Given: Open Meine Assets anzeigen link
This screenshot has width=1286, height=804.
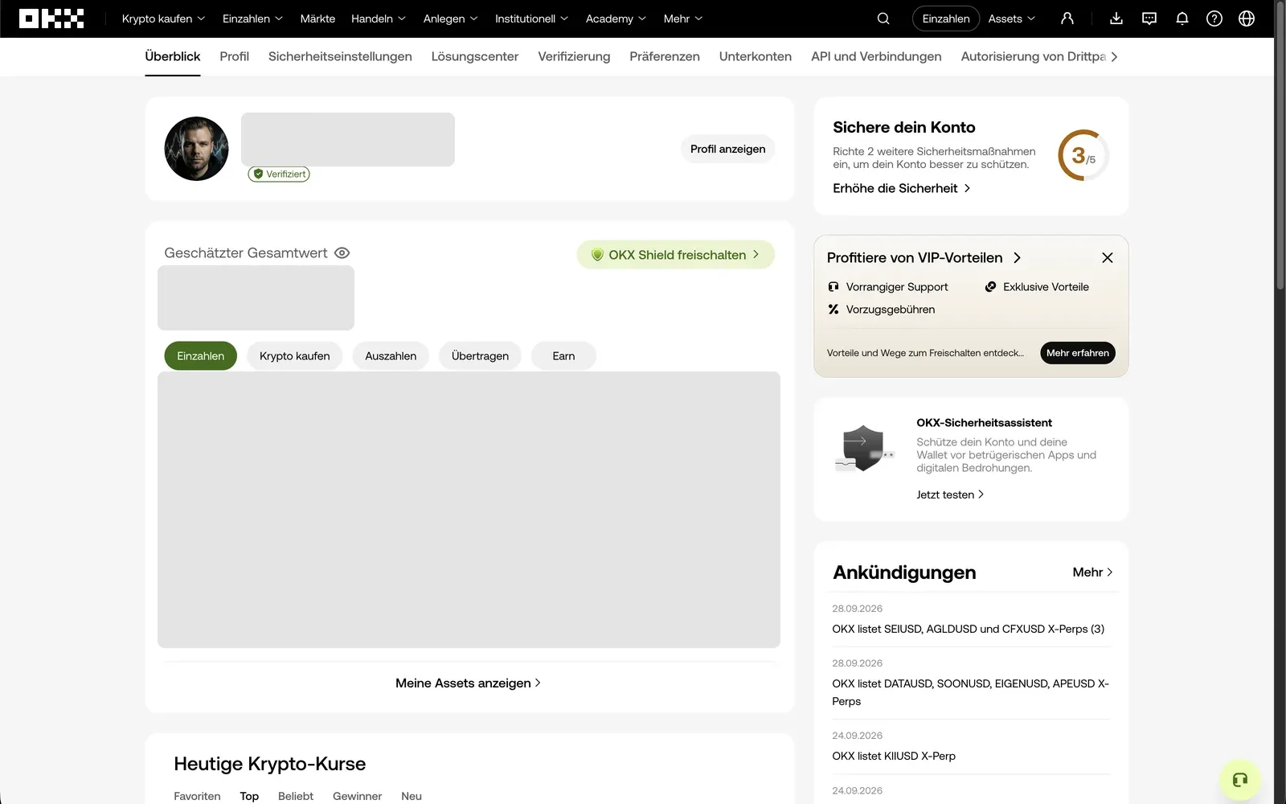Looking at the screenshot, I should [x=469, y=683].
